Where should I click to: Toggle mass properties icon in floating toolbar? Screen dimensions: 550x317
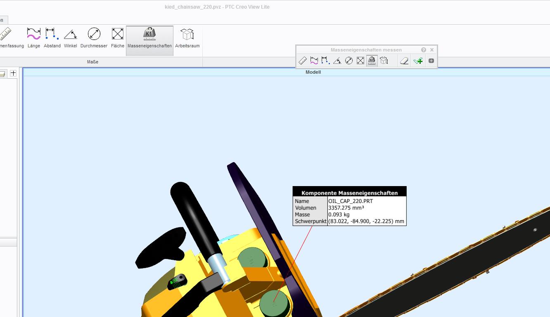[x=372, y=61]
